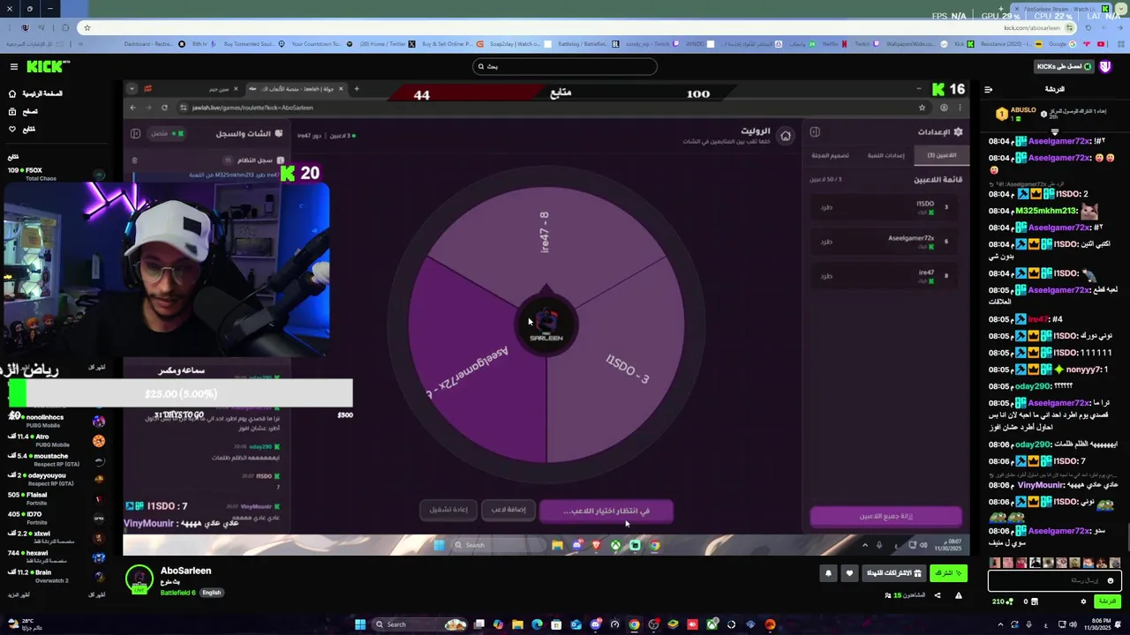Follow channel with the heart button
Viewport: 1130px width, 635px height.
coord(849,573)
